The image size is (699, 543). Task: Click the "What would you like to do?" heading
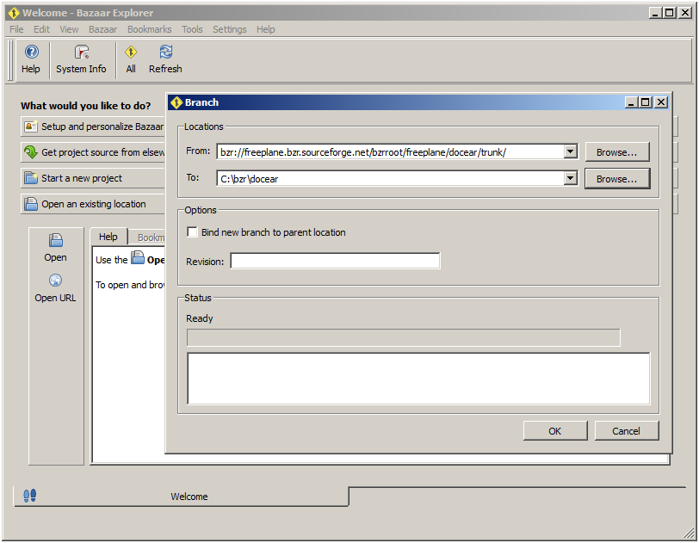click(x=85, y=106)
